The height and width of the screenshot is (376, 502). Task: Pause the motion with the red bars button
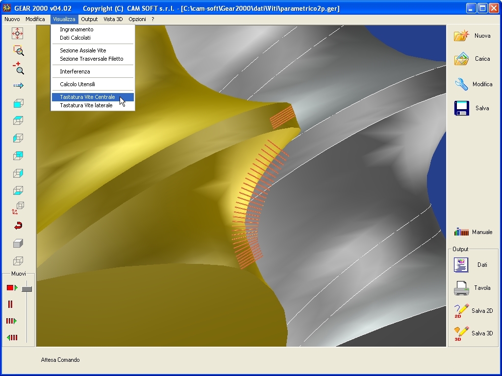(10, 304)
